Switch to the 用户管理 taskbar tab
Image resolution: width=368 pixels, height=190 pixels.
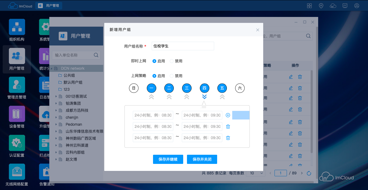[49, 6]
